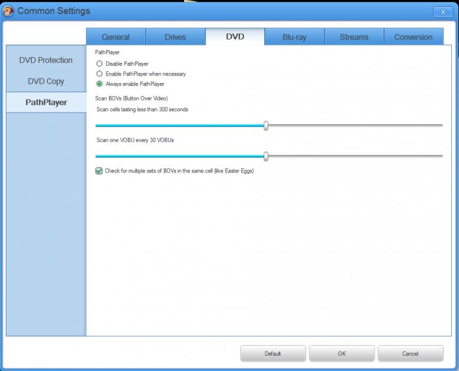Image resolution: width=459 pixels, height=371 pixels.
Task: Select the DVD tab
Action: pyautogui.click(x=235, y=37)
